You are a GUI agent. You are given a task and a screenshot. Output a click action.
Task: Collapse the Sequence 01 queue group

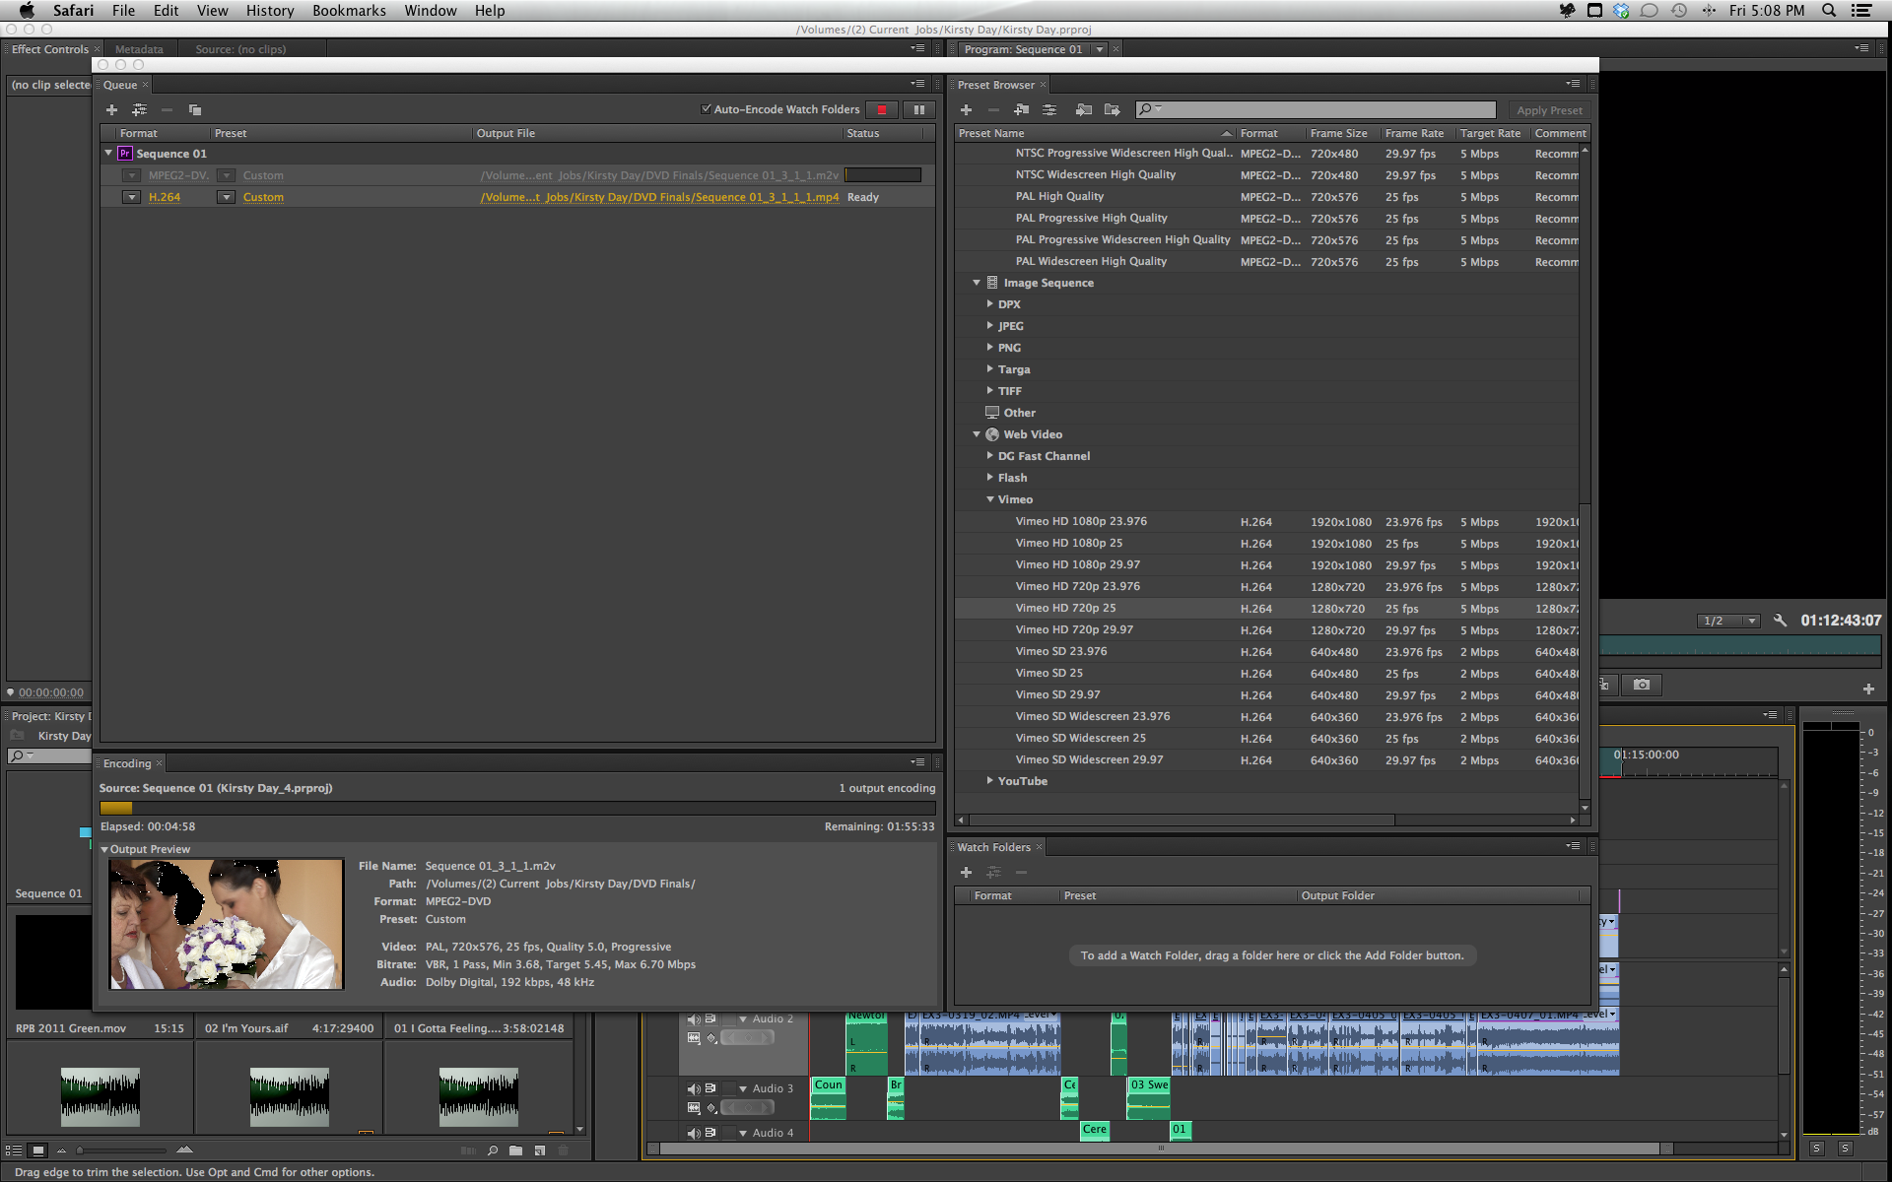point(108,153)
